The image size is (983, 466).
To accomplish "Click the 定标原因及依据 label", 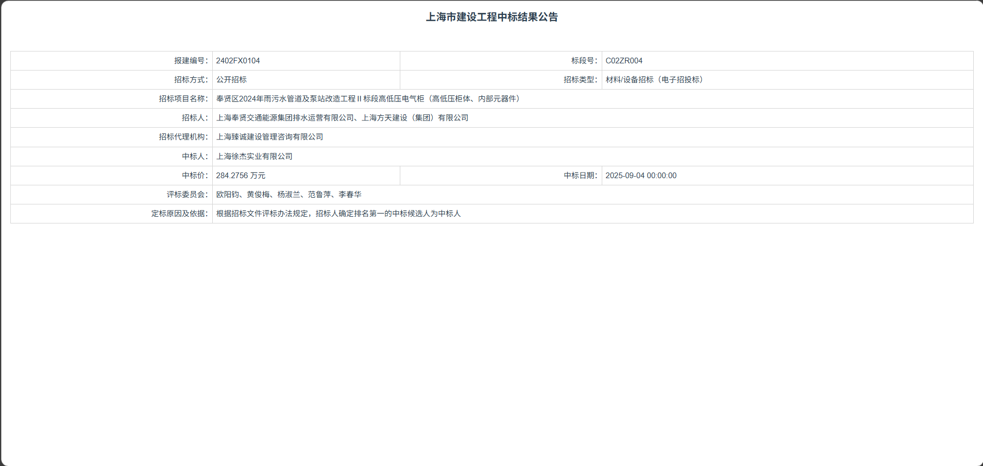I will click(180, 214).
